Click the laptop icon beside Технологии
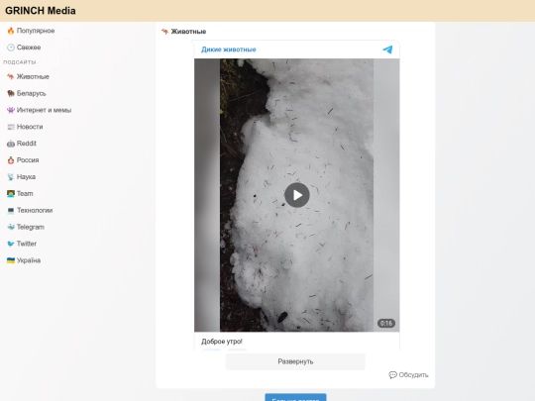Screen dimensions: 535x401 11,210
